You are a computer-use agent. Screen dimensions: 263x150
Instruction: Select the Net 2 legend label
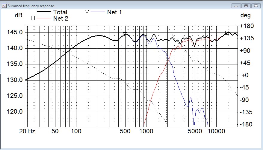click(x=61, y=18)
